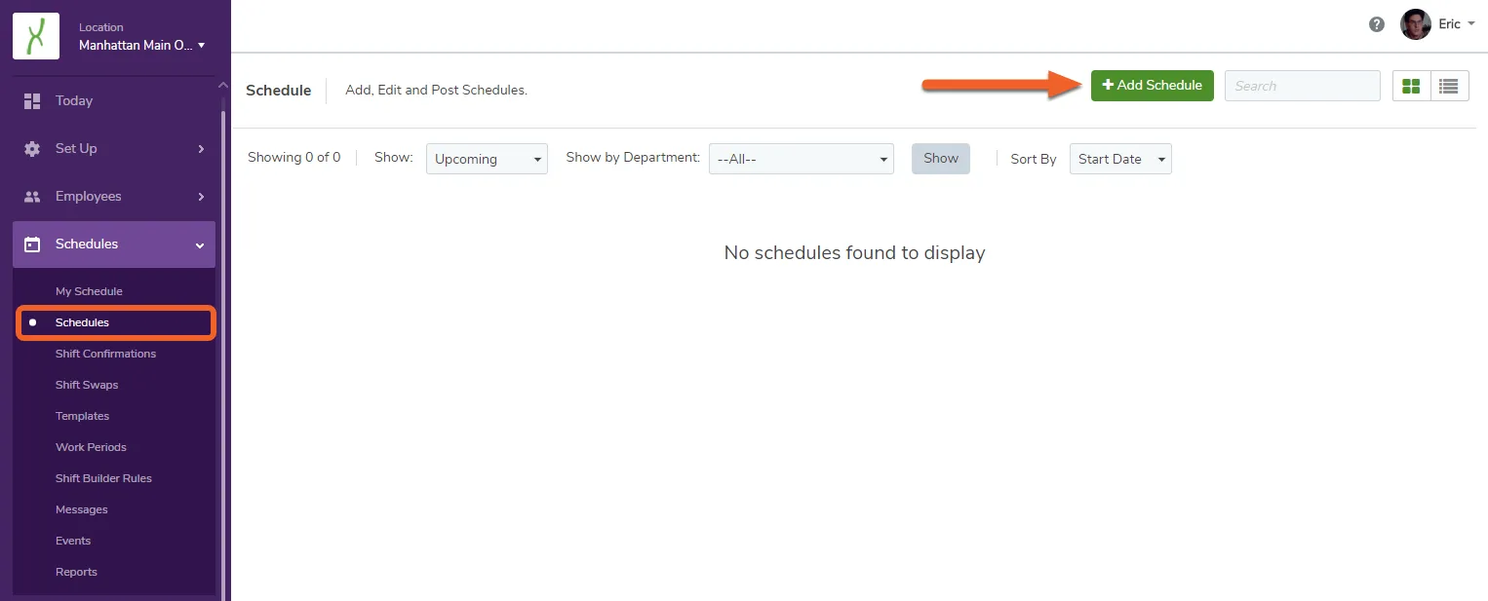Expand the Employees submenu arrow
1488x601 pixels.
(201, 196)
